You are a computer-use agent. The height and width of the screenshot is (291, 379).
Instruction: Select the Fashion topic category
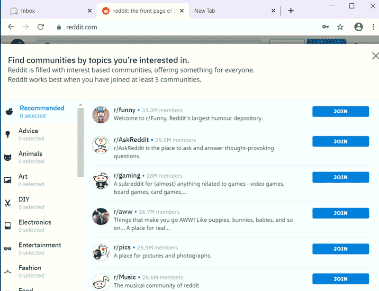(39, 272)
